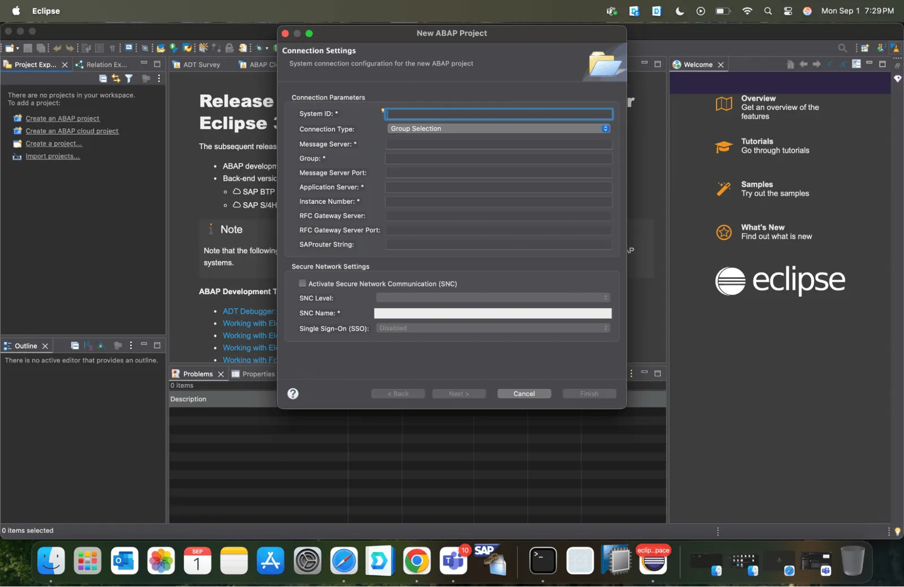This screenshot has height=587, width=904.
Task: Click the Welcome view home icon
Action: 790,64
